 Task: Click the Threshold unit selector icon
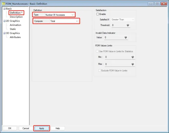pyautogui.click(x=128, y=25)
